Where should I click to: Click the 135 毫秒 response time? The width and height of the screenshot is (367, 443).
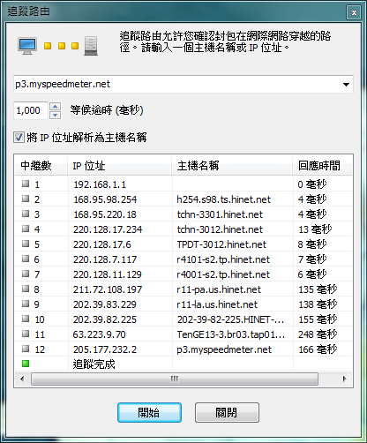coord(318,289)
